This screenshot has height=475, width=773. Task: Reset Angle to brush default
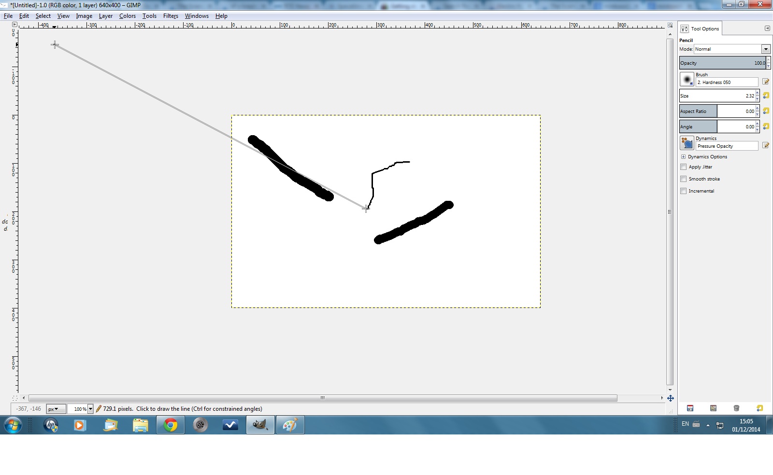766,126
